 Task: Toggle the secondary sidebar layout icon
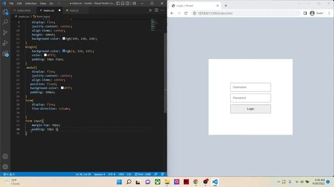(x=127, y=4)
